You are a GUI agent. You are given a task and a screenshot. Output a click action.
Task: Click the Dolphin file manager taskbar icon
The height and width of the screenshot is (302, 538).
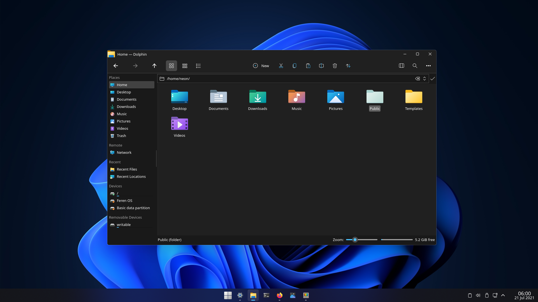pos(253,295)
